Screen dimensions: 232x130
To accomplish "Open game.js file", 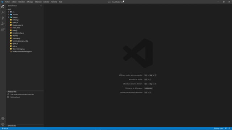I will [x=25, y=22].
